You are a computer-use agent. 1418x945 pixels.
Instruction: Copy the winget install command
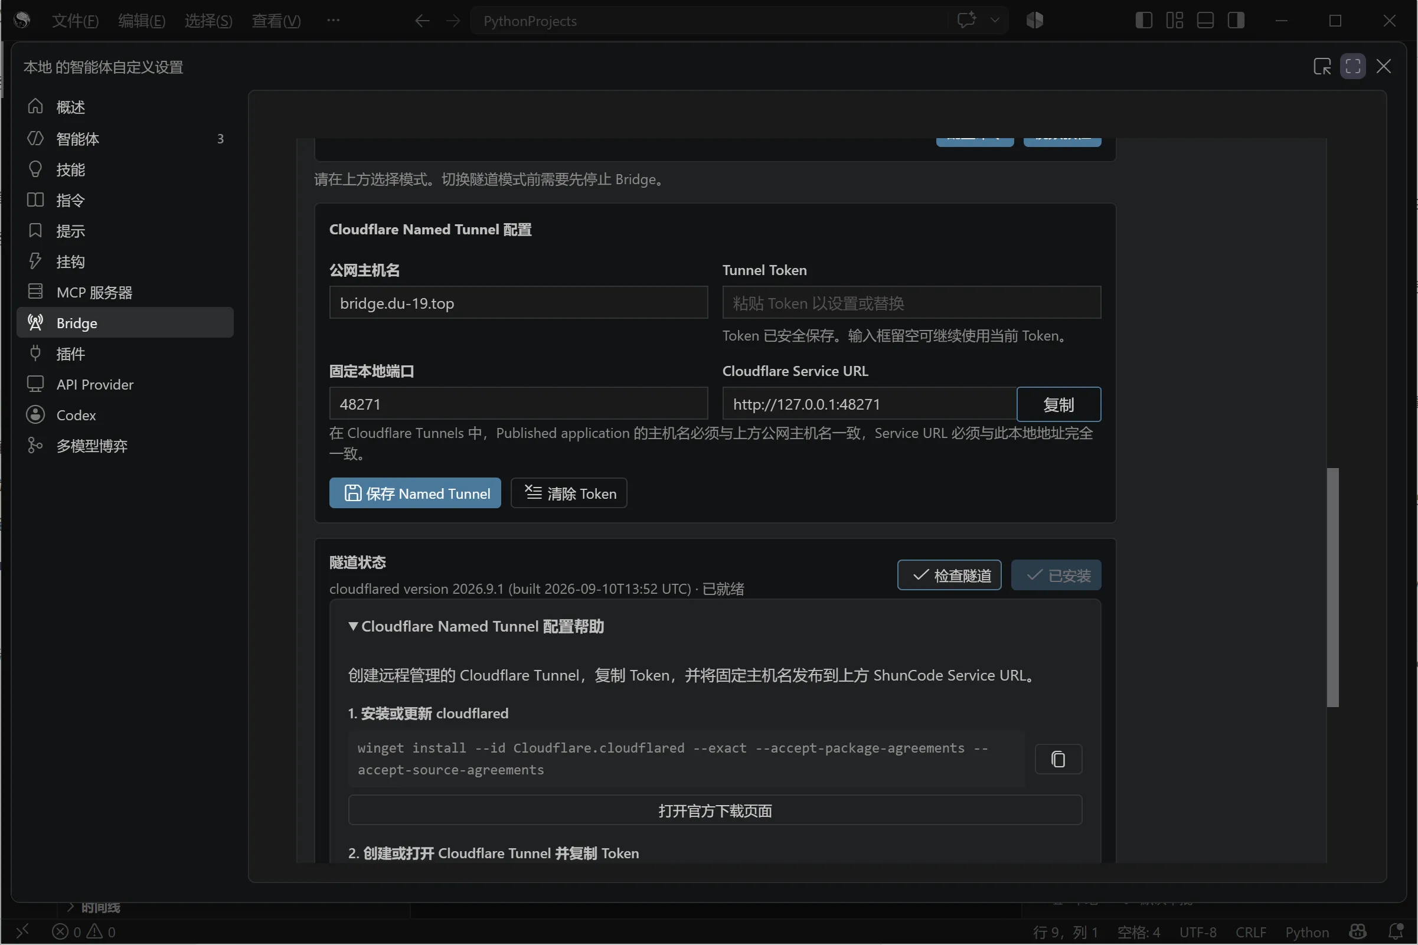pyautogui.click(x=1058, y=758)
